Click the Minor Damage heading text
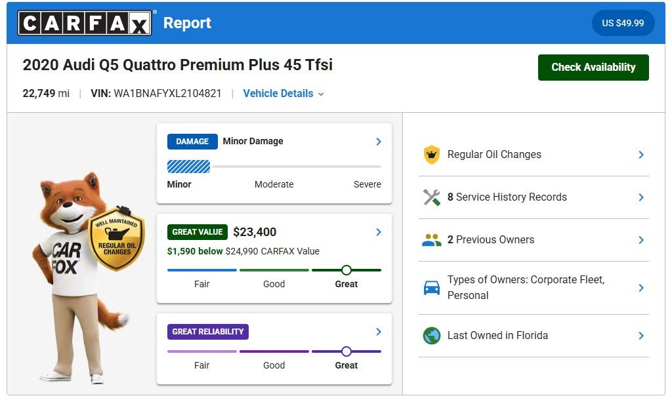 click(253, 142)
